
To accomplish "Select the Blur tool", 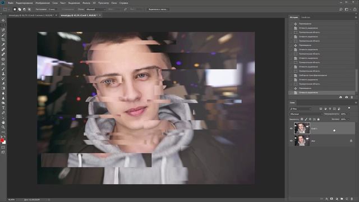I will pyautogui.click(x=3, y=93).
